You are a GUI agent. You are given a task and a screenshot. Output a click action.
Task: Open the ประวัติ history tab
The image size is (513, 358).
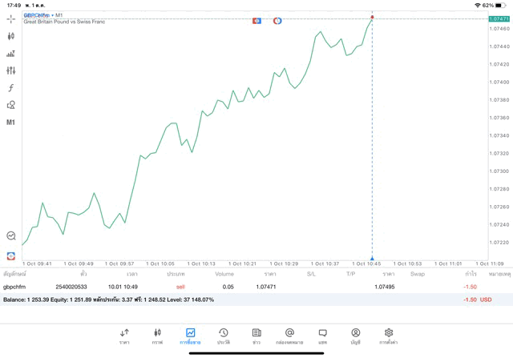tap(223, 336)
